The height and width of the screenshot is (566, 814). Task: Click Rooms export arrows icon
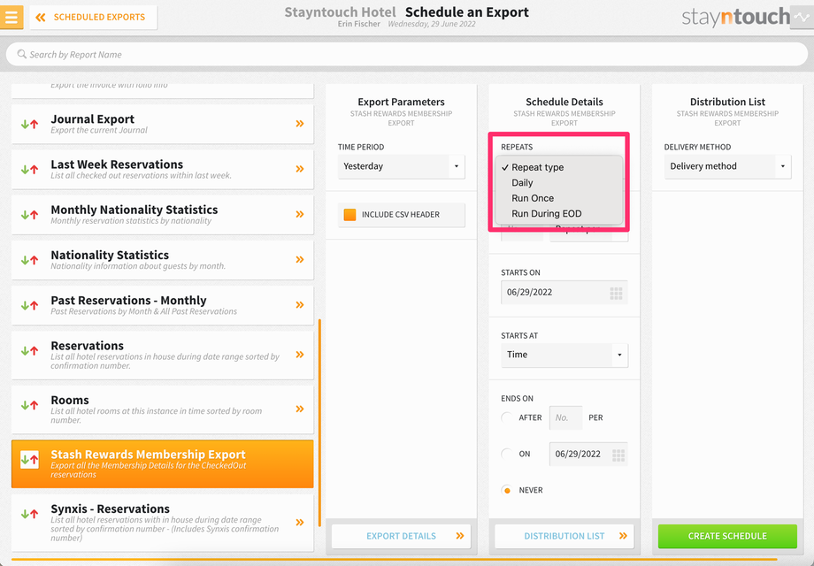(29, 405)
